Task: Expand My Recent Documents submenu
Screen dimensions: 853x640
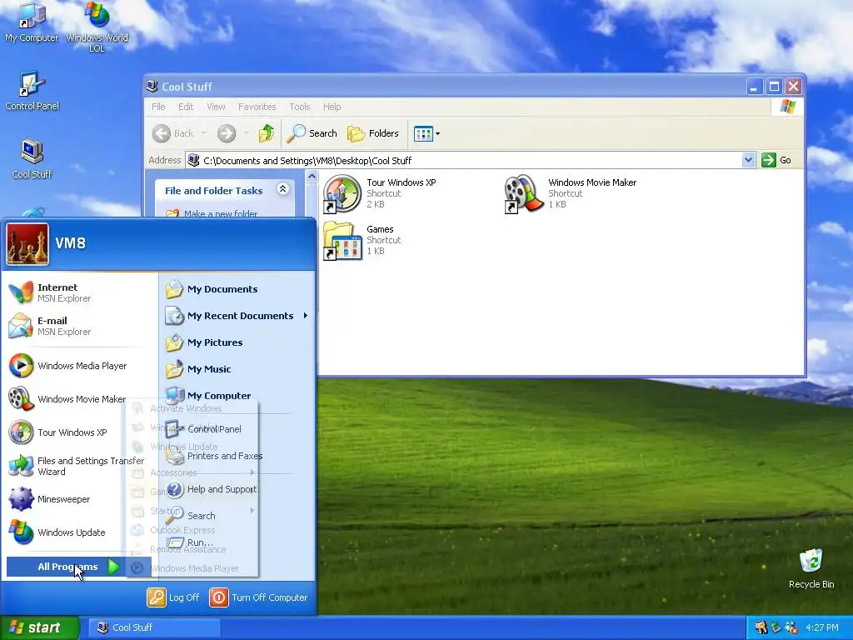Action: click(x=237, y=316)
